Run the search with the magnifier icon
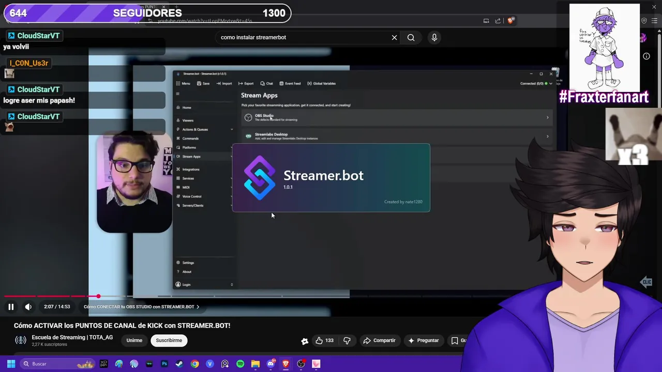Screen dimensions: 662x372 411,37
